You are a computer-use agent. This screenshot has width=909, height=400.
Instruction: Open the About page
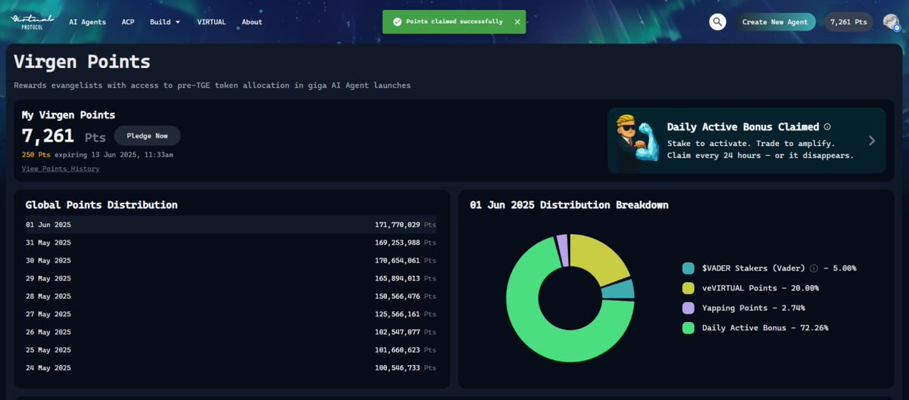click(252, 22)
